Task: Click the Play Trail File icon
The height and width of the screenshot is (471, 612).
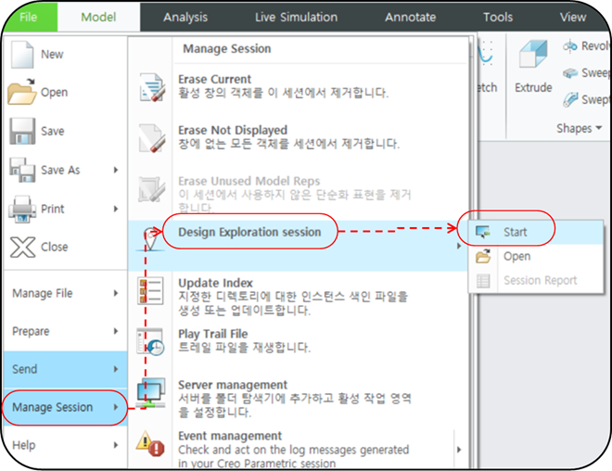Action: (x=150, y=342)
